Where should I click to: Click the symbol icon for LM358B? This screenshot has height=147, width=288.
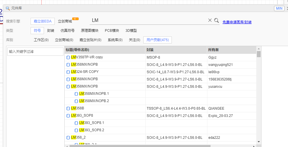click(x=68, y=108)
